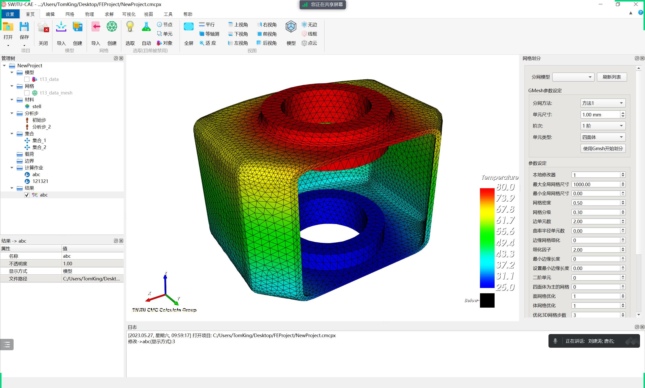Click the Refresh list (刷新列表) button
Image resolution: width=645 pixels, height=388 pixels.
coord(611,77)
